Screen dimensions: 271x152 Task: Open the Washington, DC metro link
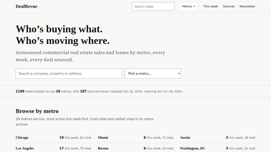[193, 148]
